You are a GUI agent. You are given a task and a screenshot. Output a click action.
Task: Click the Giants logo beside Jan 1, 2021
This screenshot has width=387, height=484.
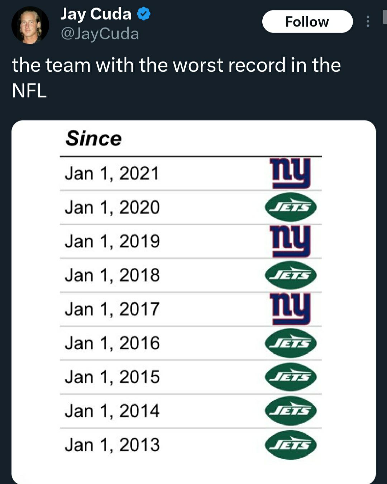291,174
